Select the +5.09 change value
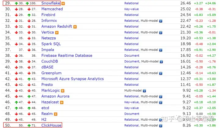Screen dimensions: 220x128 coord(211,15)
